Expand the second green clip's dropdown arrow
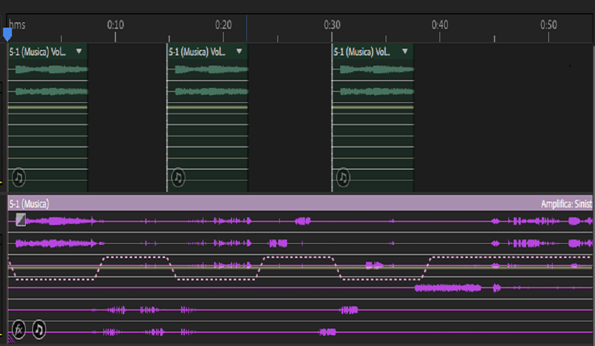The image size is (595, 346). click(239, 52)
